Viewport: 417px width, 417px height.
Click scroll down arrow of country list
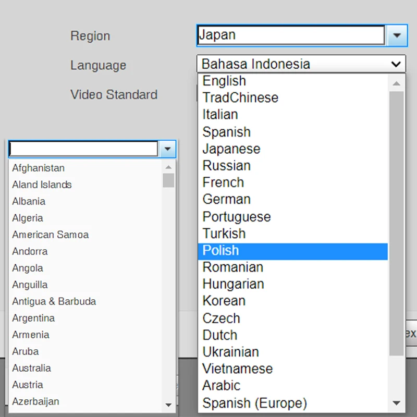168,404
